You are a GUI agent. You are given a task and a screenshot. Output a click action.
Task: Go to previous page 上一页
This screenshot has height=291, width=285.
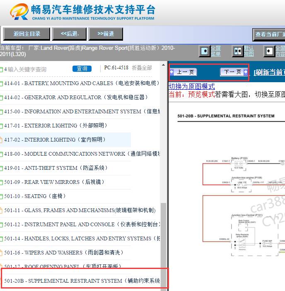pos(184,72)
